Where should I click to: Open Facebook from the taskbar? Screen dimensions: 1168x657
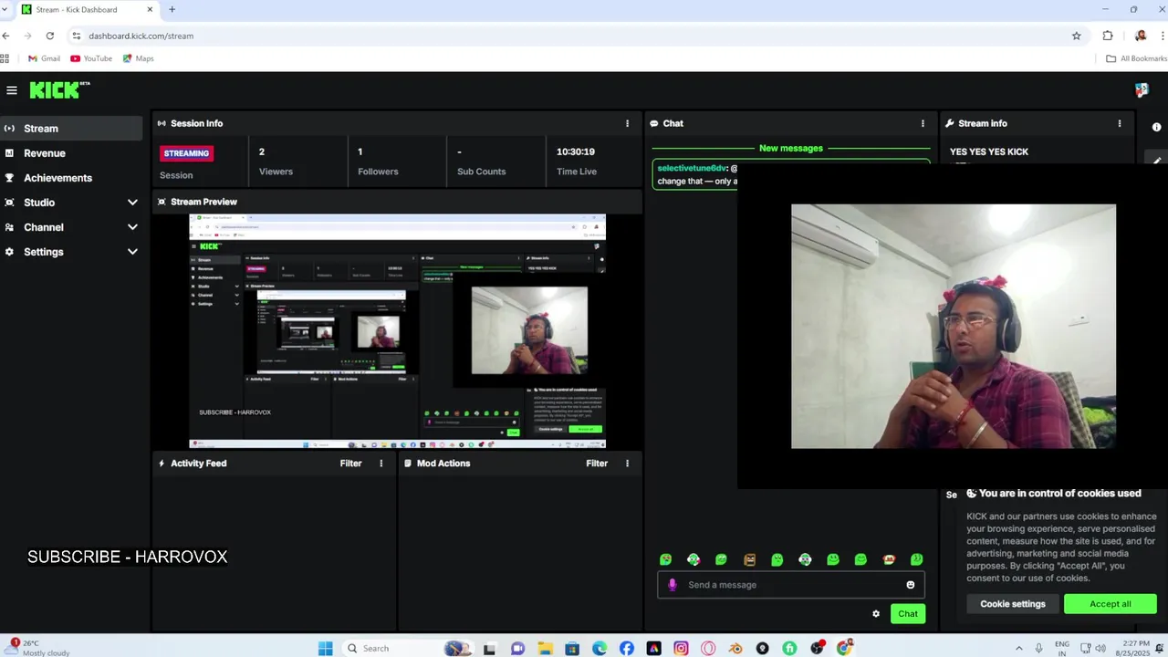point(627,649)
